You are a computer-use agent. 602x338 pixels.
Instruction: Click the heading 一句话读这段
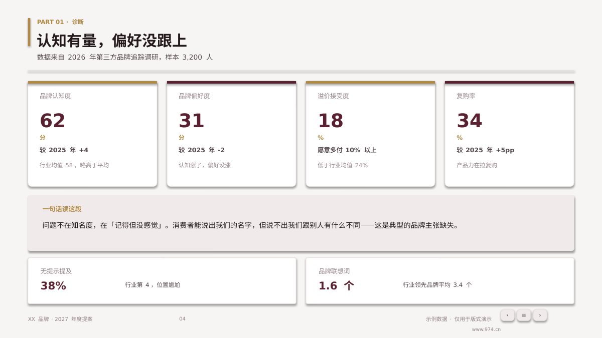click(x=62, y=209)
